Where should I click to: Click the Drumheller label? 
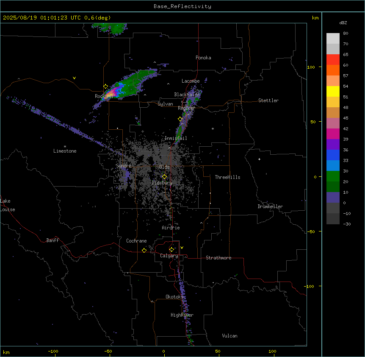270,206
